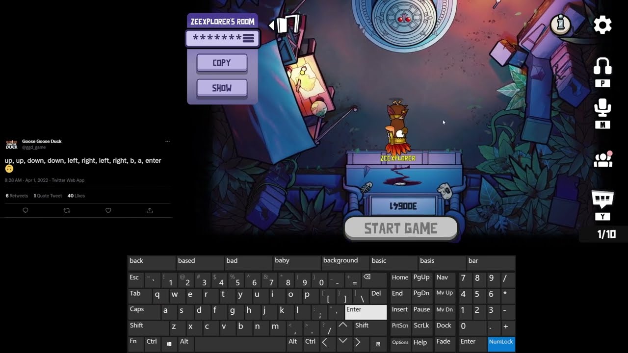Click the letter b key

[240, 328]
